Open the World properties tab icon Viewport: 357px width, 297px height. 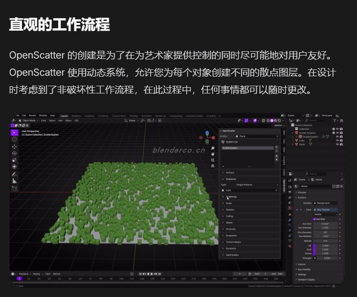coord(290,208)
